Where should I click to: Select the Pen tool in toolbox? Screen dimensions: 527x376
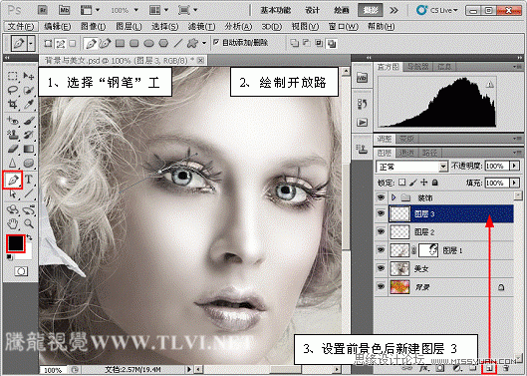pos(13,180)
